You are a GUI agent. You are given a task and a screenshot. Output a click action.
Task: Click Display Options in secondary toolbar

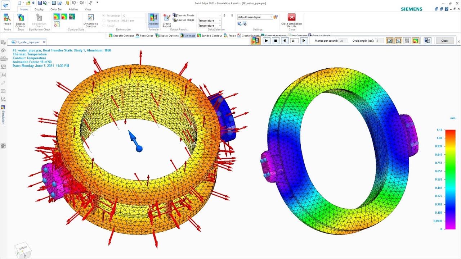coord(167,36)
